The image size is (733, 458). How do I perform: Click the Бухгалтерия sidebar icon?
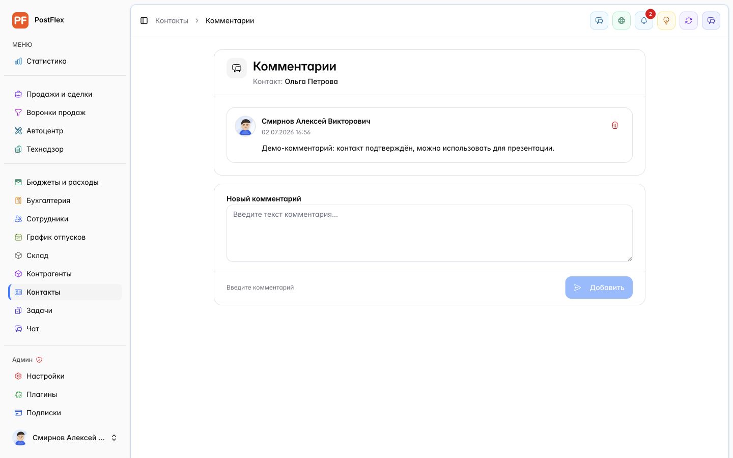pos(18,201)
